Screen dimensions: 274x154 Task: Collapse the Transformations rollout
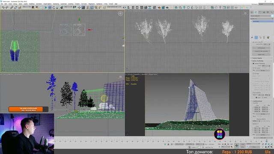tap(257, 101)
